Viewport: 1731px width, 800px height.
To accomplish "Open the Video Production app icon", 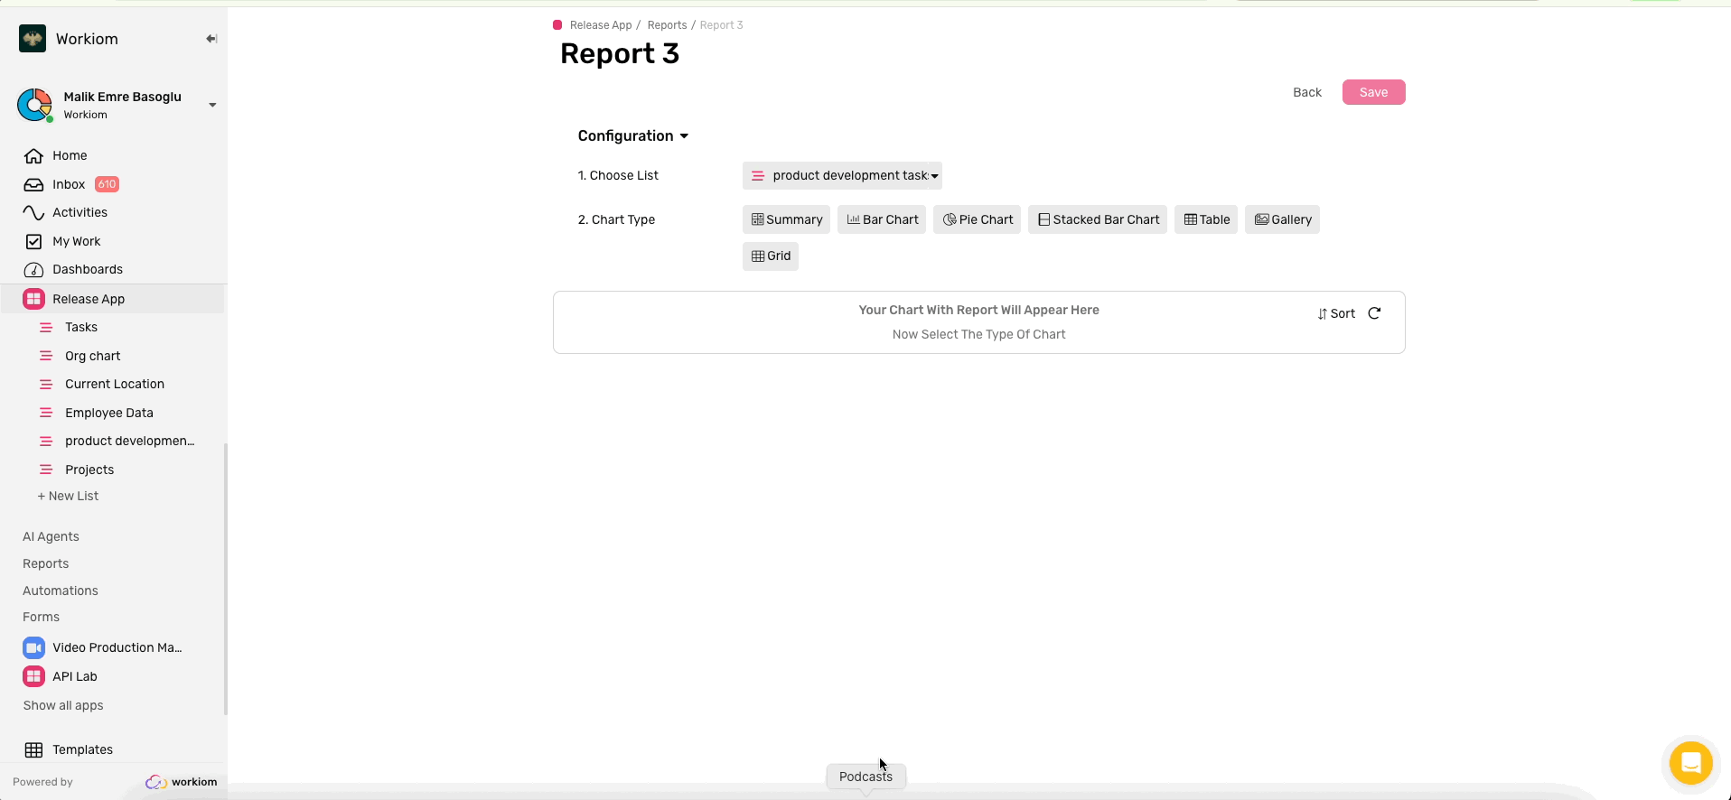I will click(x=33, y=647).
